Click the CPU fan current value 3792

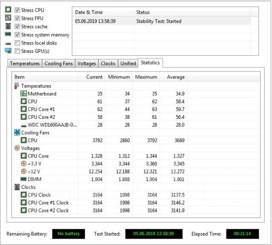point(97,140)
